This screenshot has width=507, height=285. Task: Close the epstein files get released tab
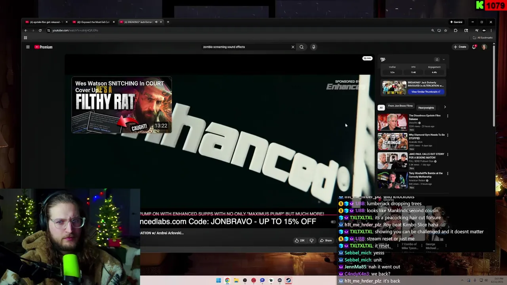coord(67,22)
